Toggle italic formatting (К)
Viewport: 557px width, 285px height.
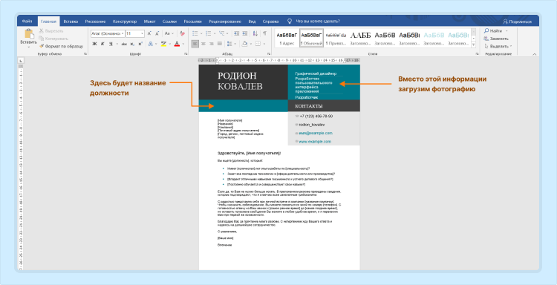[x=102, y=44]
